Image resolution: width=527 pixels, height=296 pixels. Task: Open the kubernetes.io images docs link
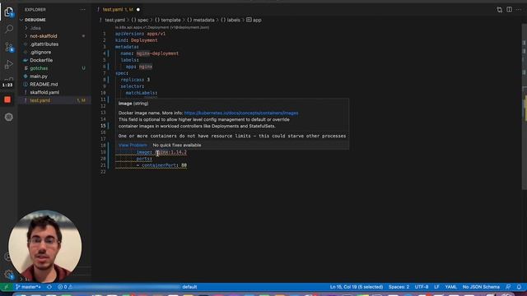coord(241,113)
